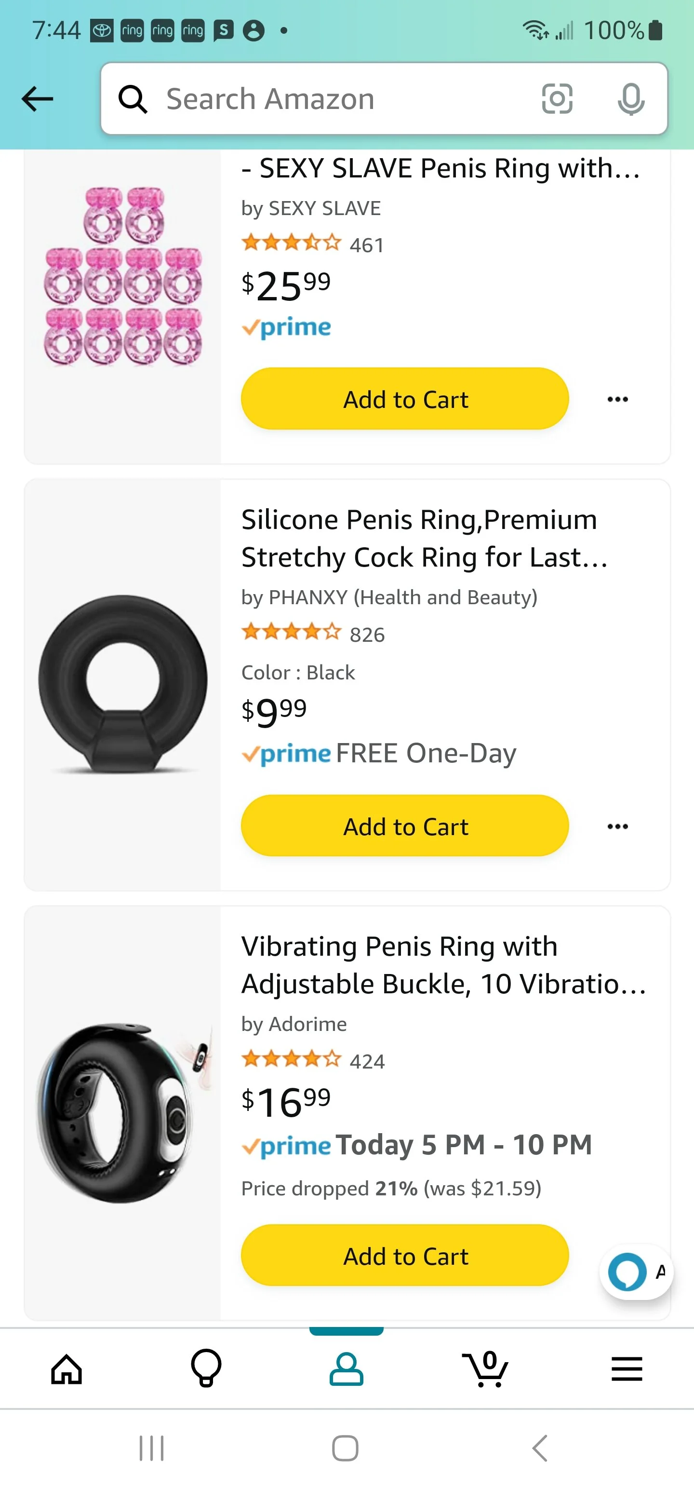Tap the Alexa floating assistant button
694x1489 pixels.
(x=628, y=1272)
